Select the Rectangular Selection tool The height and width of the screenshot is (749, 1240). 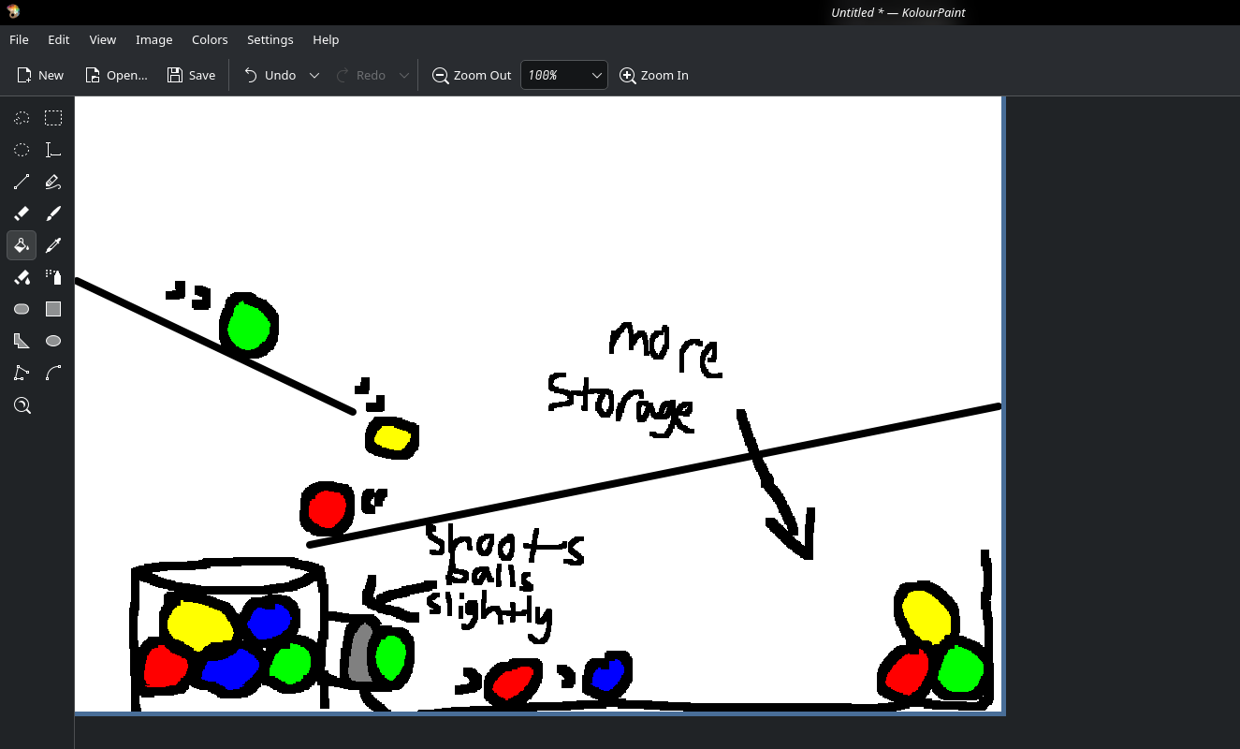point(53,118)
